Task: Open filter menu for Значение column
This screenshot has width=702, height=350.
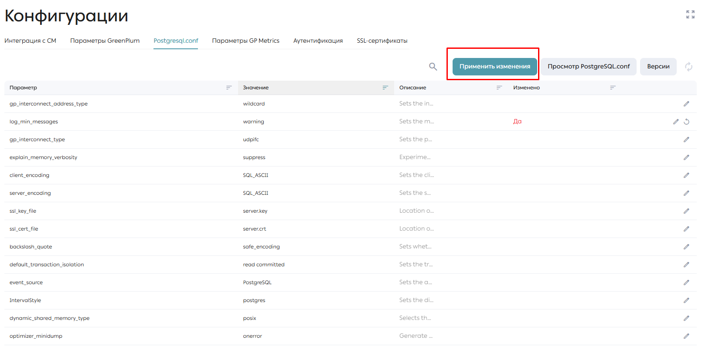Action: click(385, 88)
